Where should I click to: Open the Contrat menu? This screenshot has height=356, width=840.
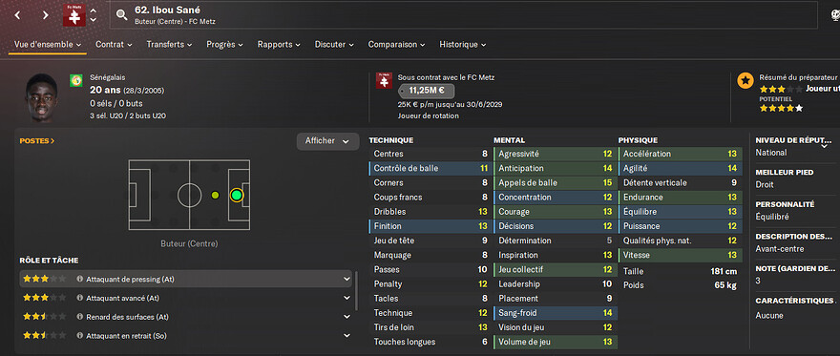pos(114,45)
